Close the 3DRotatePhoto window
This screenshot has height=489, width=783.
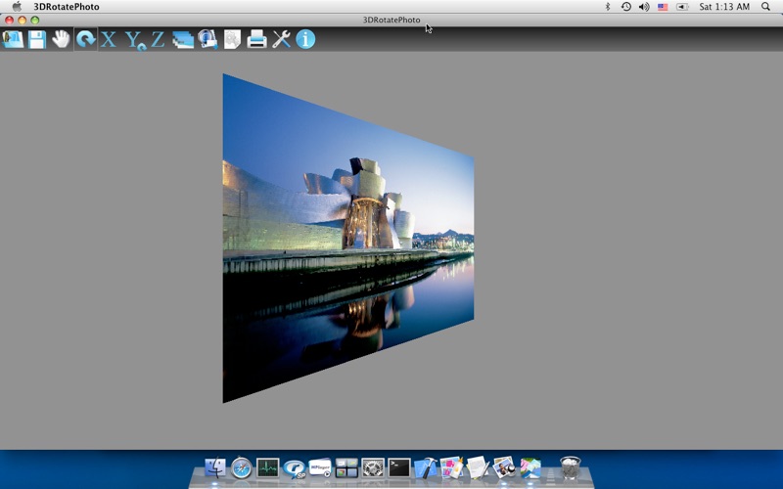(9, 20)
